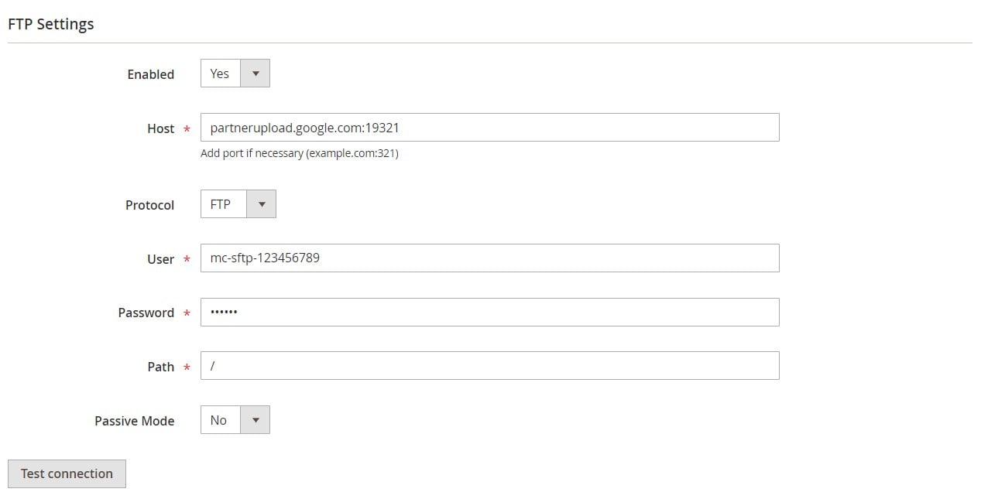Click the Test connection button
Viewport: 981px width, 499px height.
(x=67, y=473)
